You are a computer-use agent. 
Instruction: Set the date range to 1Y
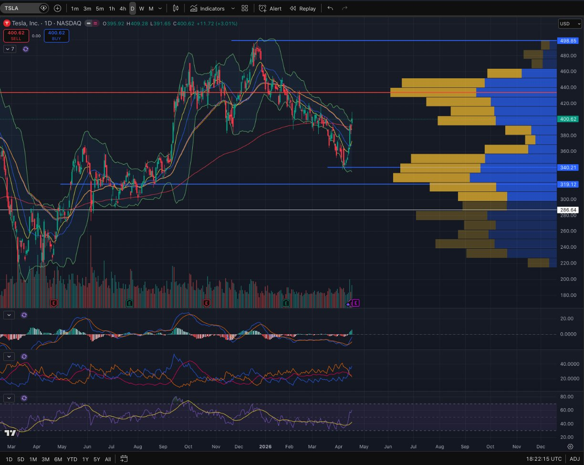pyautogui.click(x=85, y=459)
